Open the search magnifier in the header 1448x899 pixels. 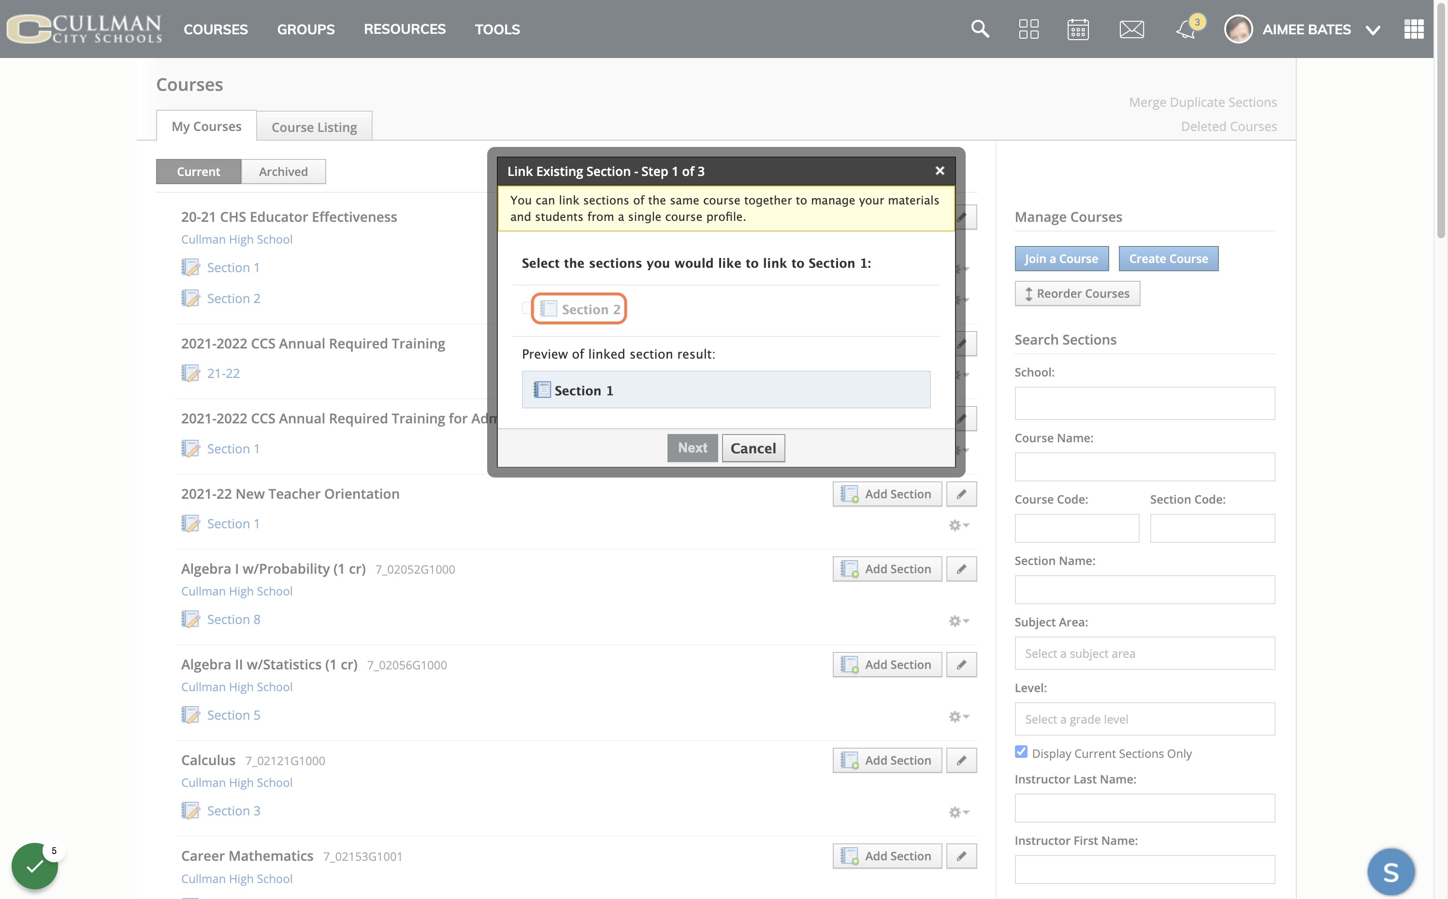[980, 29]
